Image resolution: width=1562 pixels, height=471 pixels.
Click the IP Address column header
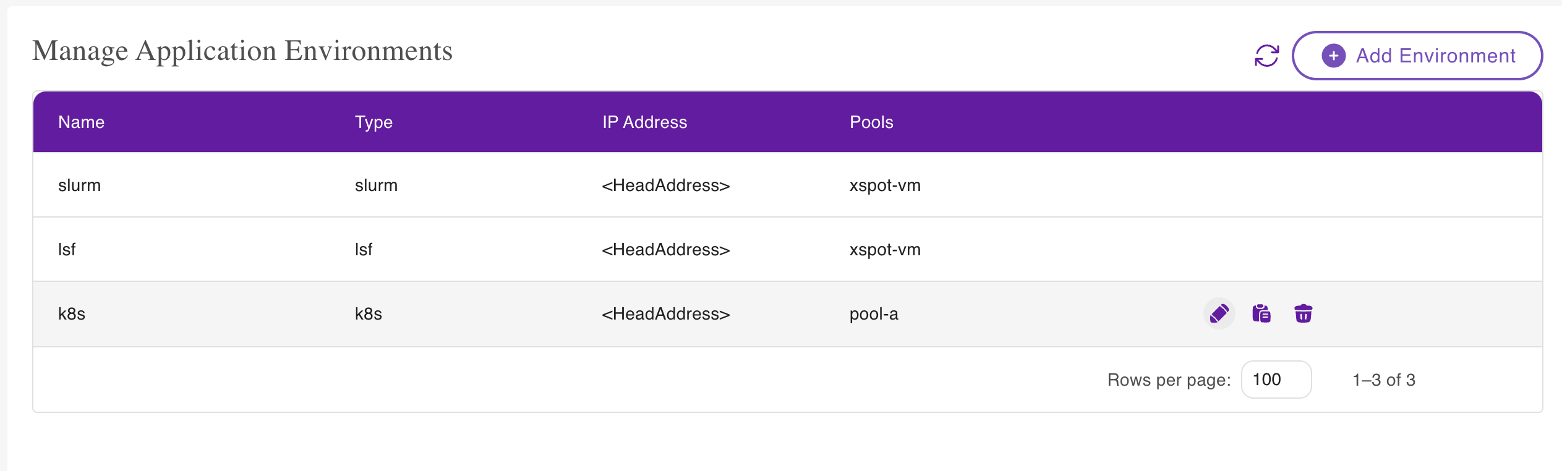tap(644, 122)
